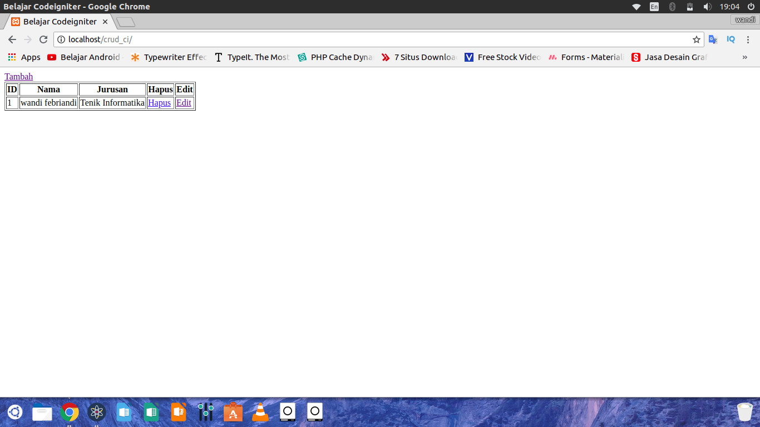Open the Wi-Fi network indicator
The height and width of the screenshot is (427, 760).
tap(636, 7)
